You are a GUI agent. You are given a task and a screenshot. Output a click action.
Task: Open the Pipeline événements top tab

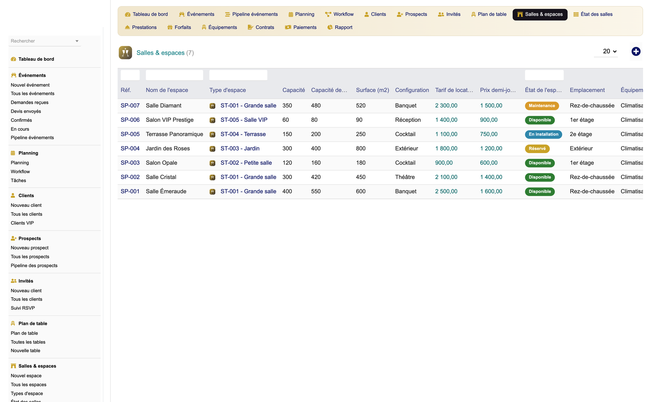(x=251, y=14)
